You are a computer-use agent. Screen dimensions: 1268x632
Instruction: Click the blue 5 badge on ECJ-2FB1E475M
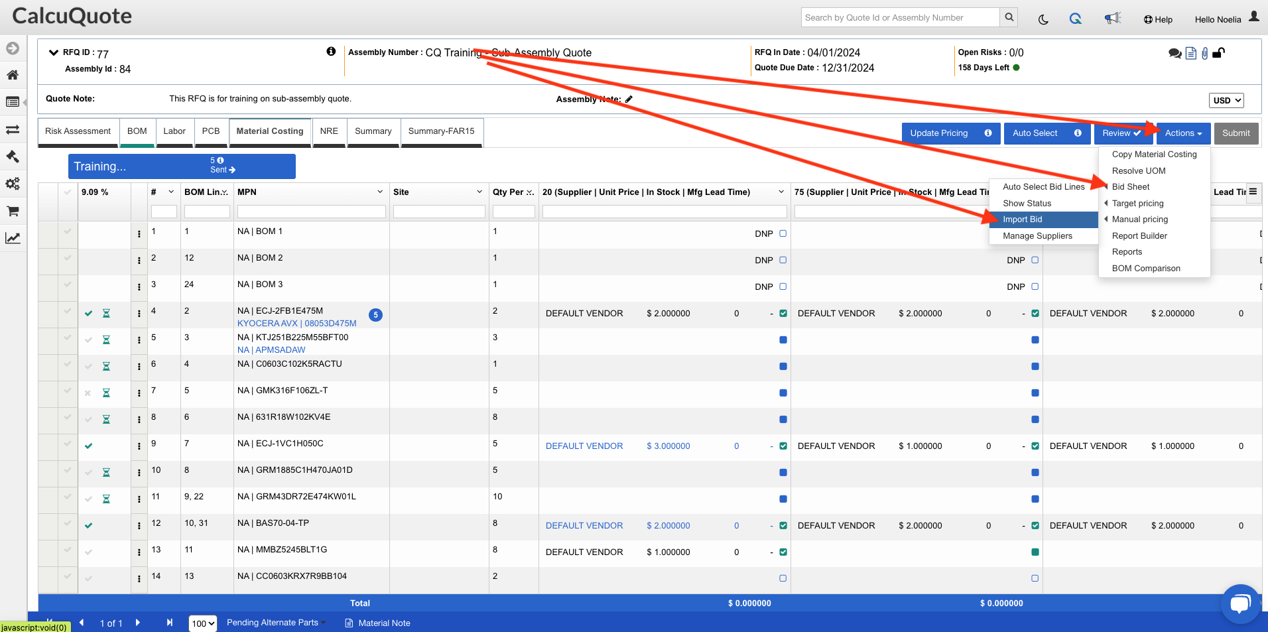(375, 315)
